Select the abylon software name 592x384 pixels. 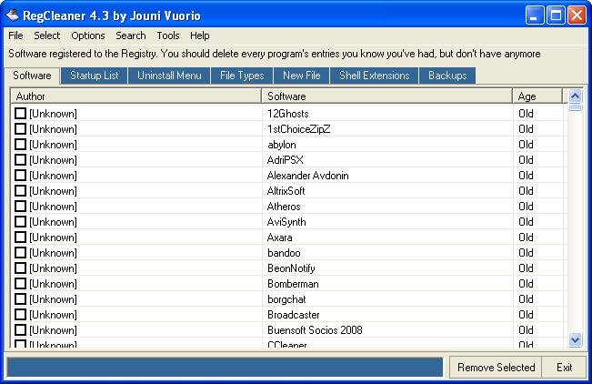point(282,145)
